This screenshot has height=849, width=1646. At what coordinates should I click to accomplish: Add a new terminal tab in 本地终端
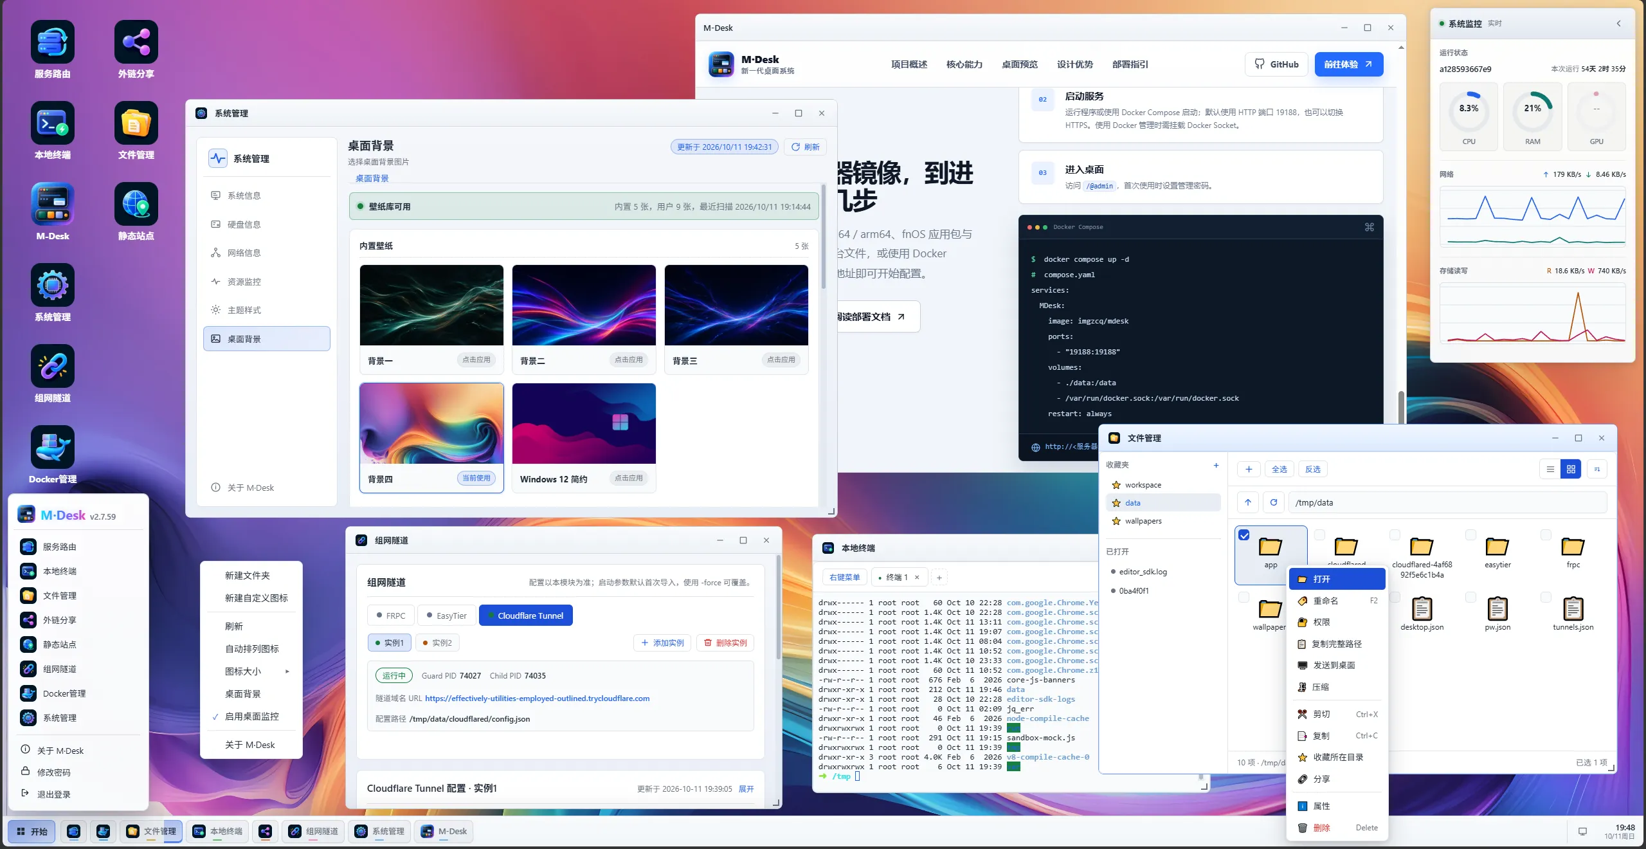pyautogui.click(x=939, y=578)
